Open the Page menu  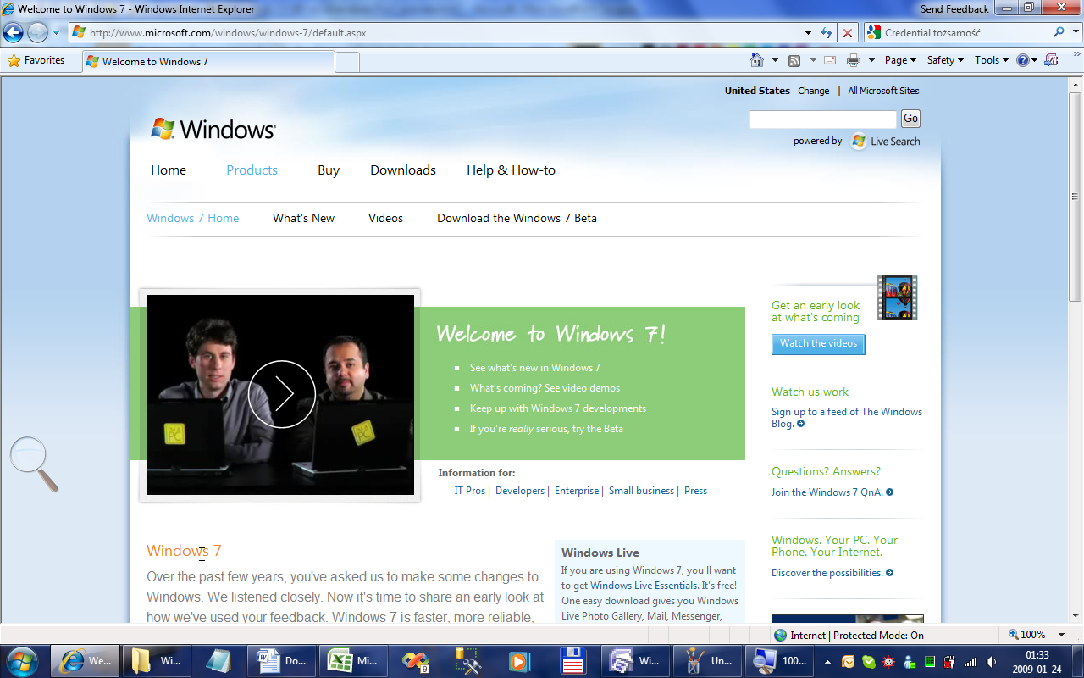point(900,60)
